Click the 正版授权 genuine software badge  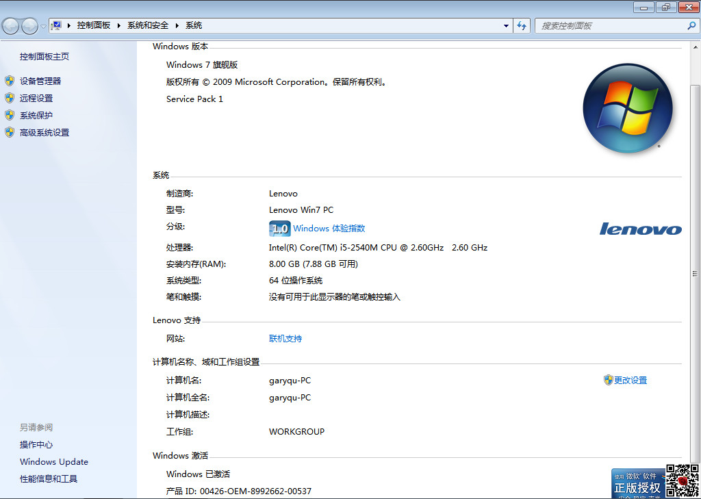pos(638,484)
